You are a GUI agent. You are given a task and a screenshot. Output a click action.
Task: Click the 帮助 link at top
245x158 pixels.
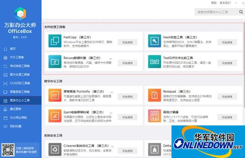(x=214, y=3)
